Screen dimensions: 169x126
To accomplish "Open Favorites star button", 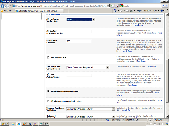I will pos(6,11).
